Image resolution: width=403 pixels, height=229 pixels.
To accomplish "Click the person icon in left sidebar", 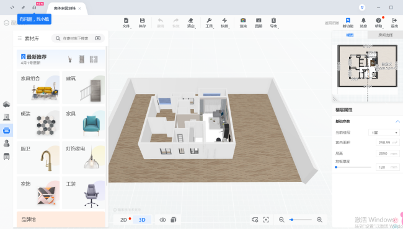I will tap(6, 143).
